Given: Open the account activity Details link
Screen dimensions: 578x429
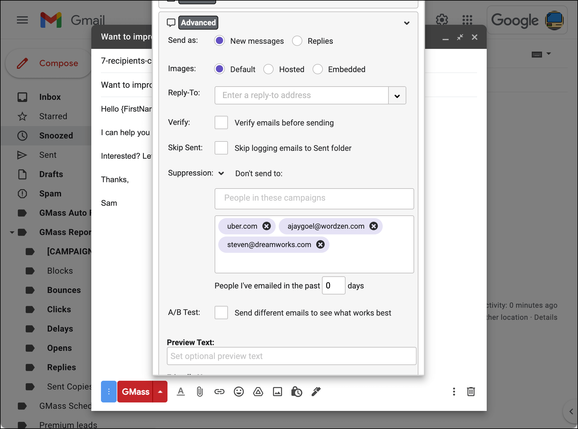Looking at the screenshot, I should click(x=546, y=317).
